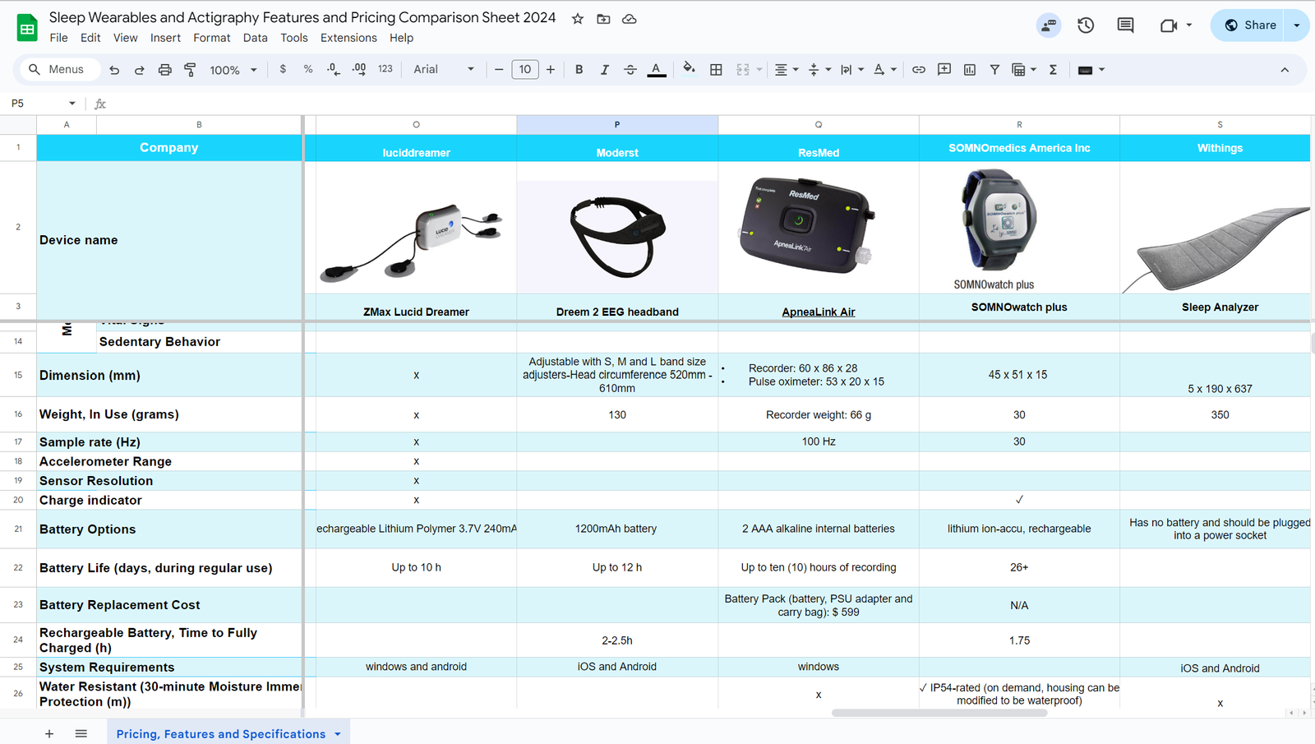
Task: Open the meeting camera dropdown
Action: point(1188,25)
